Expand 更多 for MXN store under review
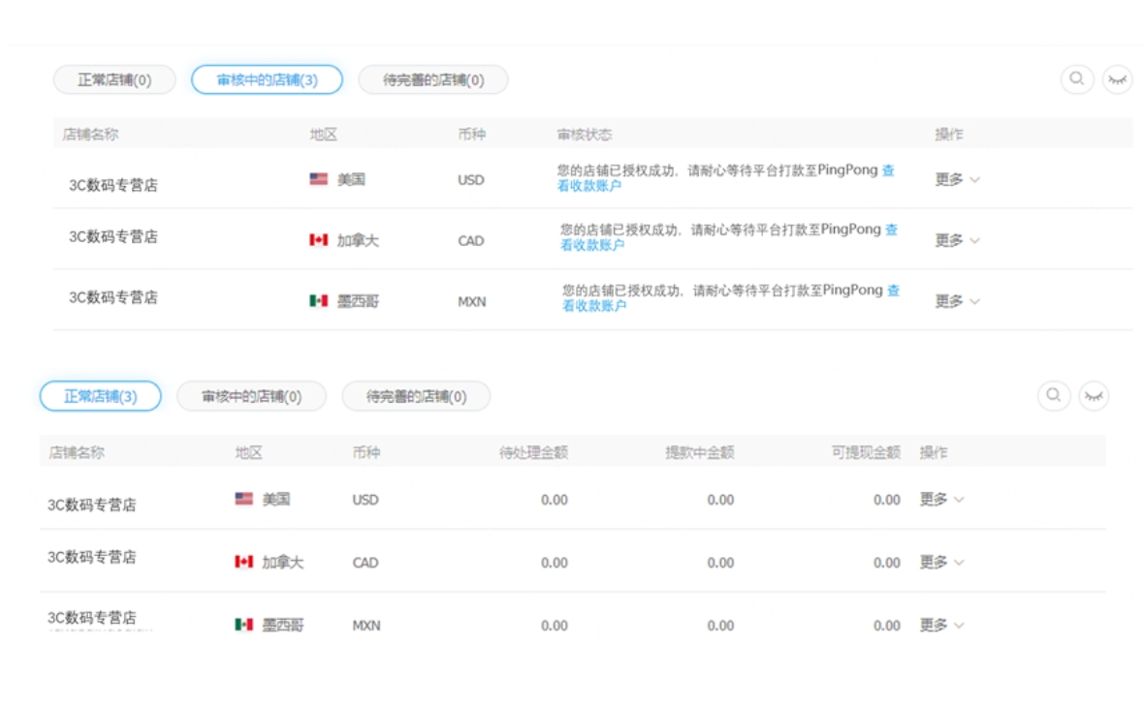The width and height of the screenshot is (1144, 708). 956,301
